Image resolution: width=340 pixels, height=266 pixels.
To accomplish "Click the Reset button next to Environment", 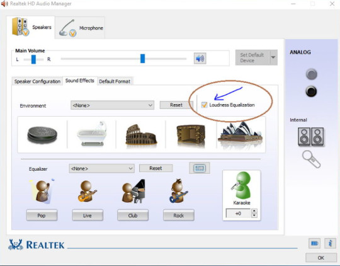I will pyautogui.click(x=176, y=105).
